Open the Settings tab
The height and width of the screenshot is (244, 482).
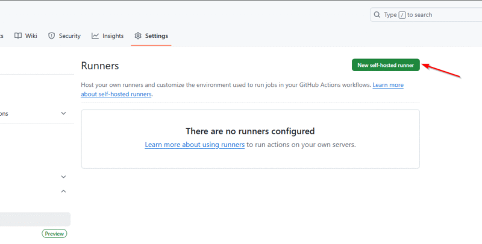(x=151, y=36)
